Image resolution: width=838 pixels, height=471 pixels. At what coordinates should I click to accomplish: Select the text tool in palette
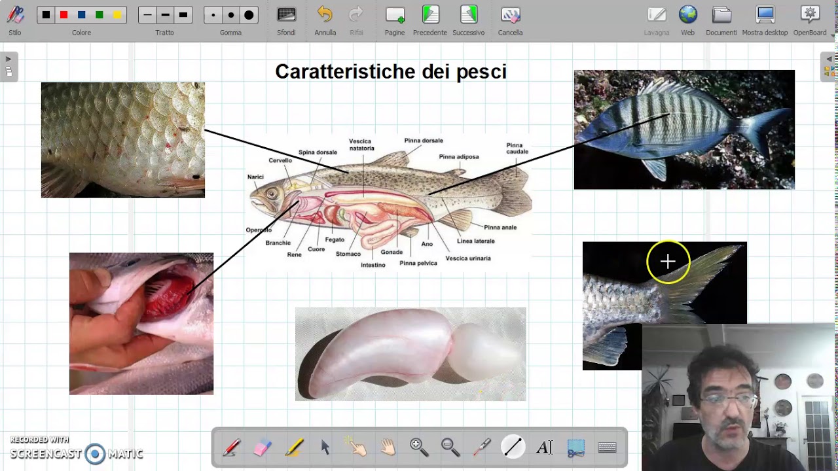[544, 447]
